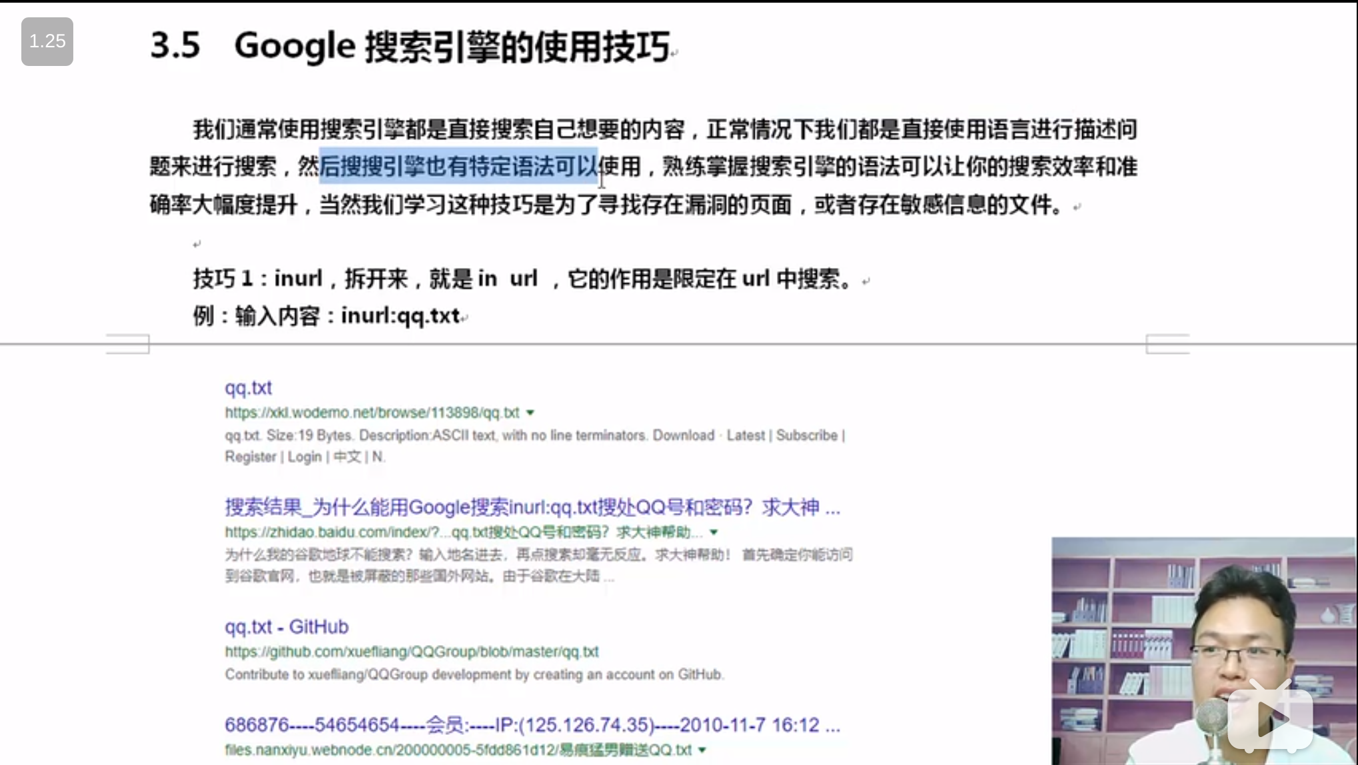Click the right page margin marker
The image size is (1358, 765).
click(x=1167, y=344)
